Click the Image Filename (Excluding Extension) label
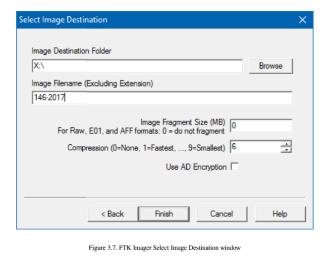This screenshot has width=332, height=257. 92,84
